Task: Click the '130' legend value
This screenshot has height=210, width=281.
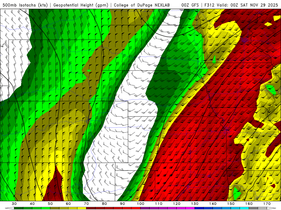Action: click(x=195, y=204)
